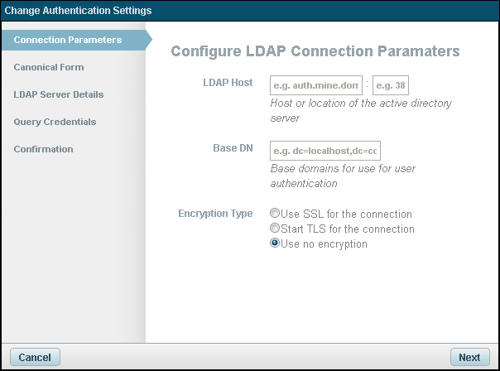Select the Use no encryption option
The image size is (500, 371).
275,243
